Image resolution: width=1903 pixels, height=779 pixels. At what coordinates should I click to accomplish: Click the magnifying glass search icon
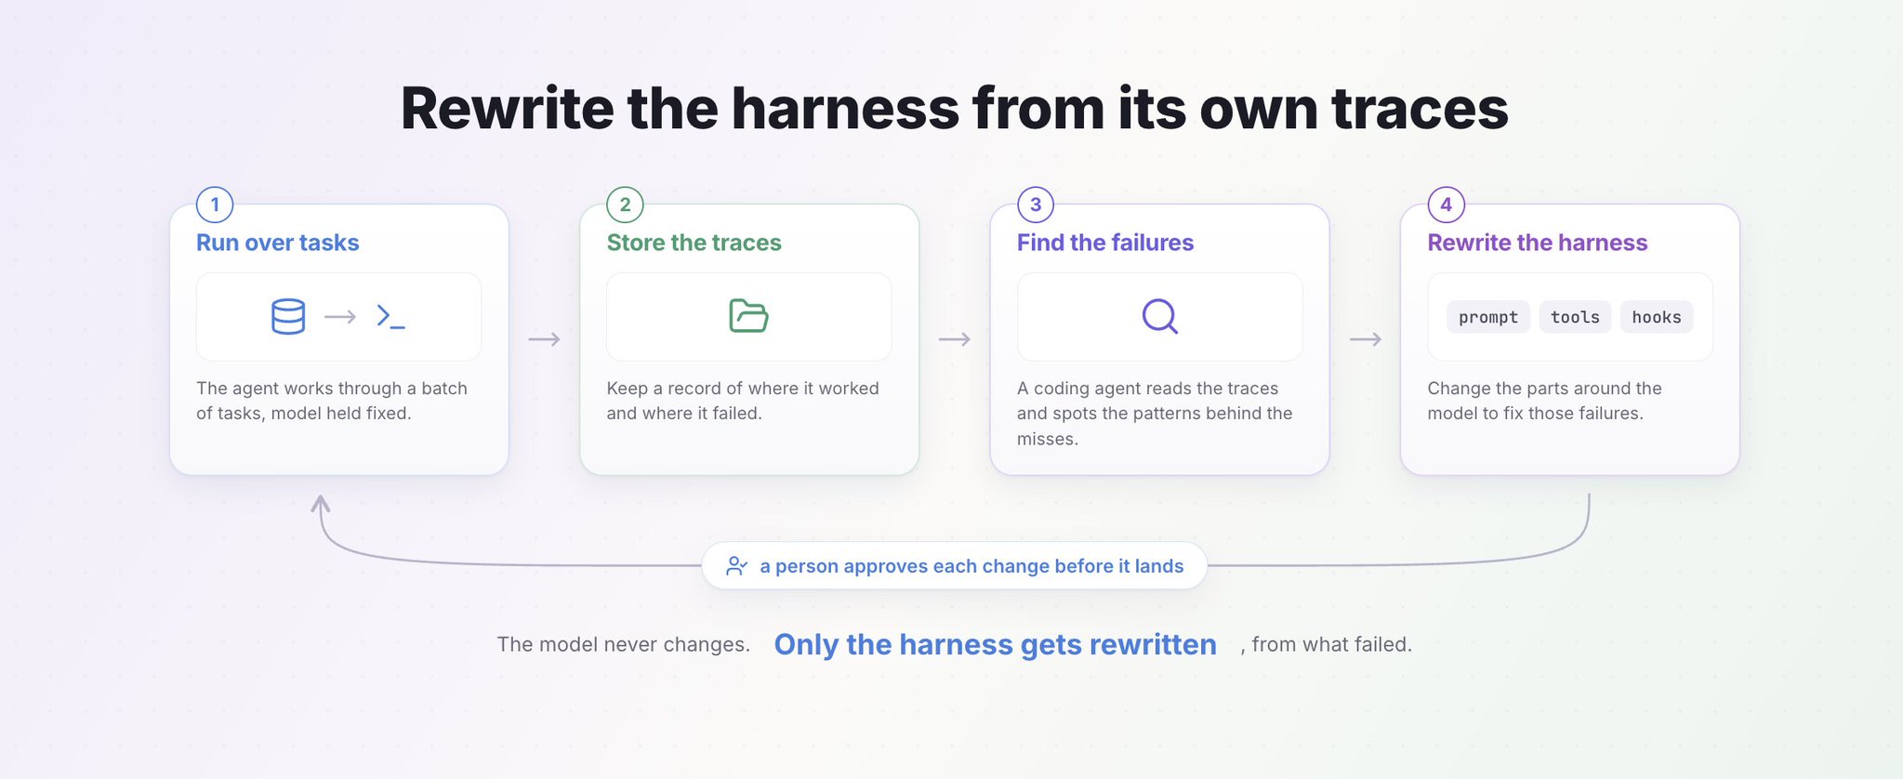(1160, 316)
